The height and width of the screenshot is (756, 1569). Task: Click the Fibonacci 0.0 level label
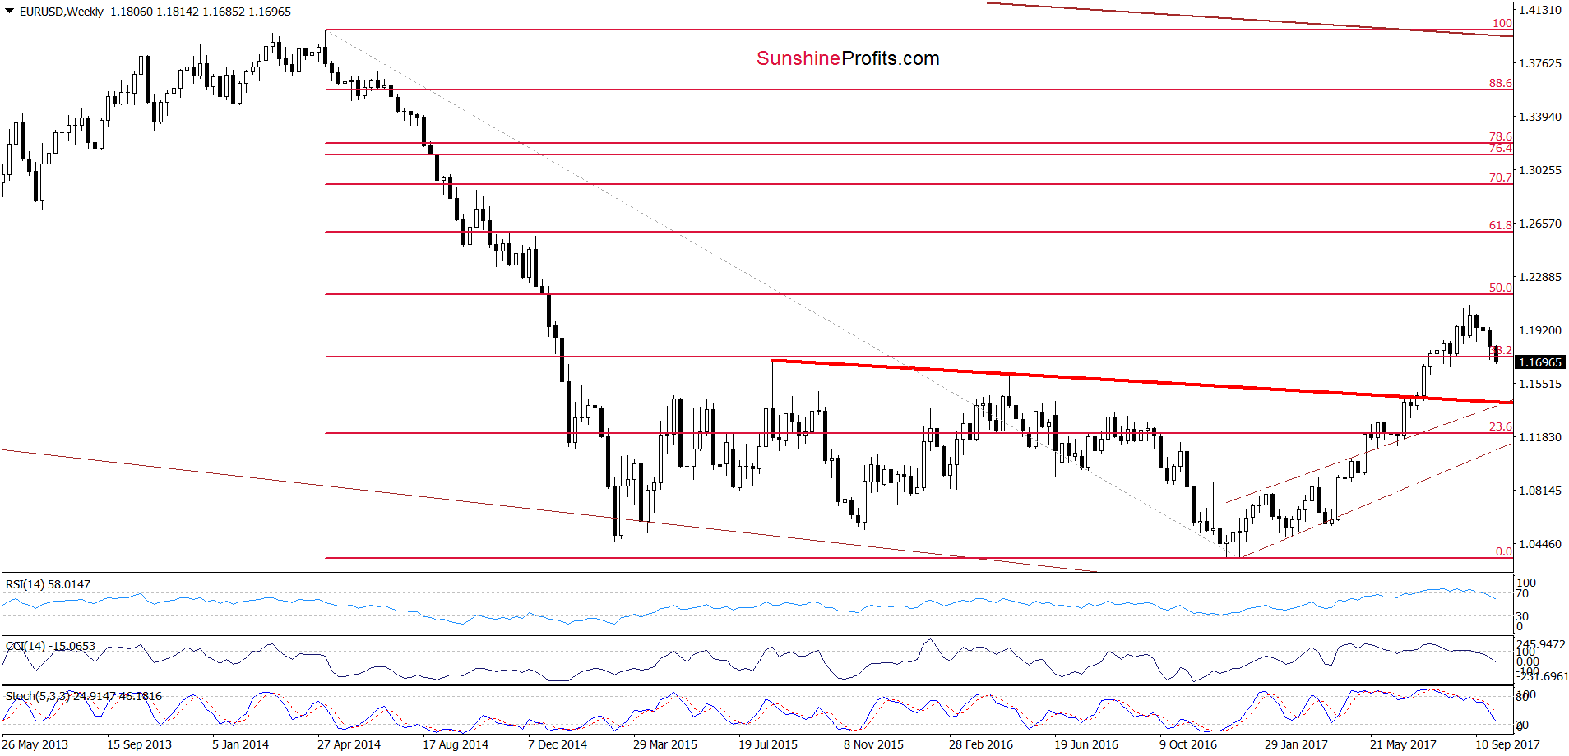tap(1503, 551)
